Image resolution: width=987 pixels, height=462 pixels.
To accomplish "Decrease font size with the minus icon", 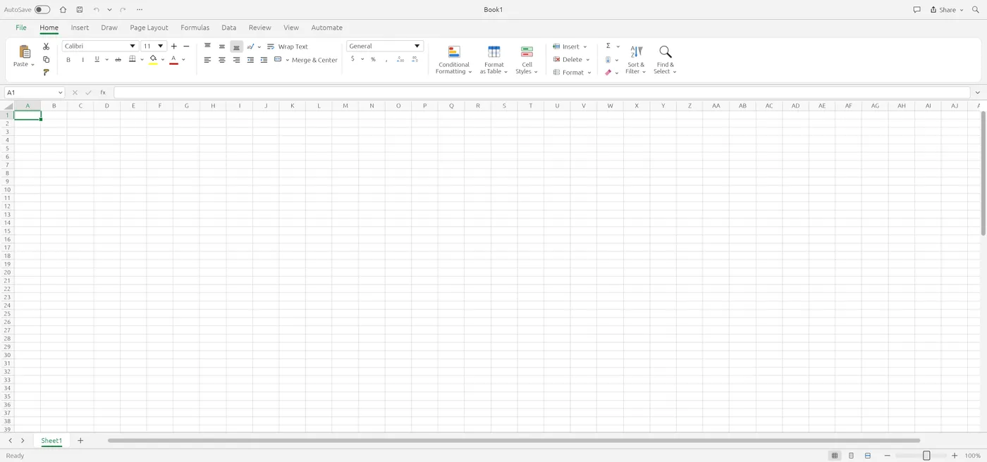I will click(186, 46).
